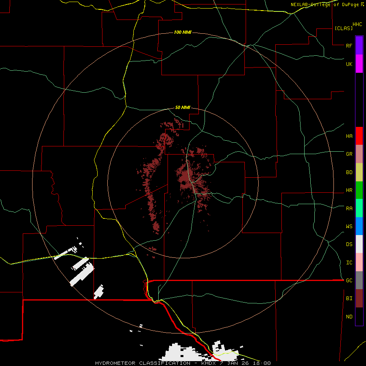Click the BI brown legend swatch

point(359,298)
